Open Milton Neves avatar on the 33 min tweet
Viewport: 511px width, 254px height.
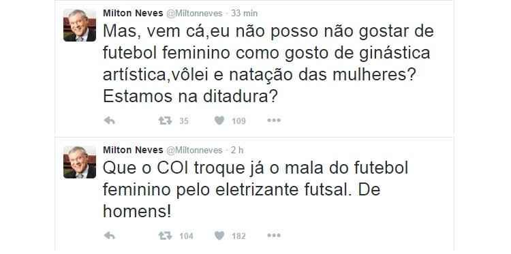point(80,25)
